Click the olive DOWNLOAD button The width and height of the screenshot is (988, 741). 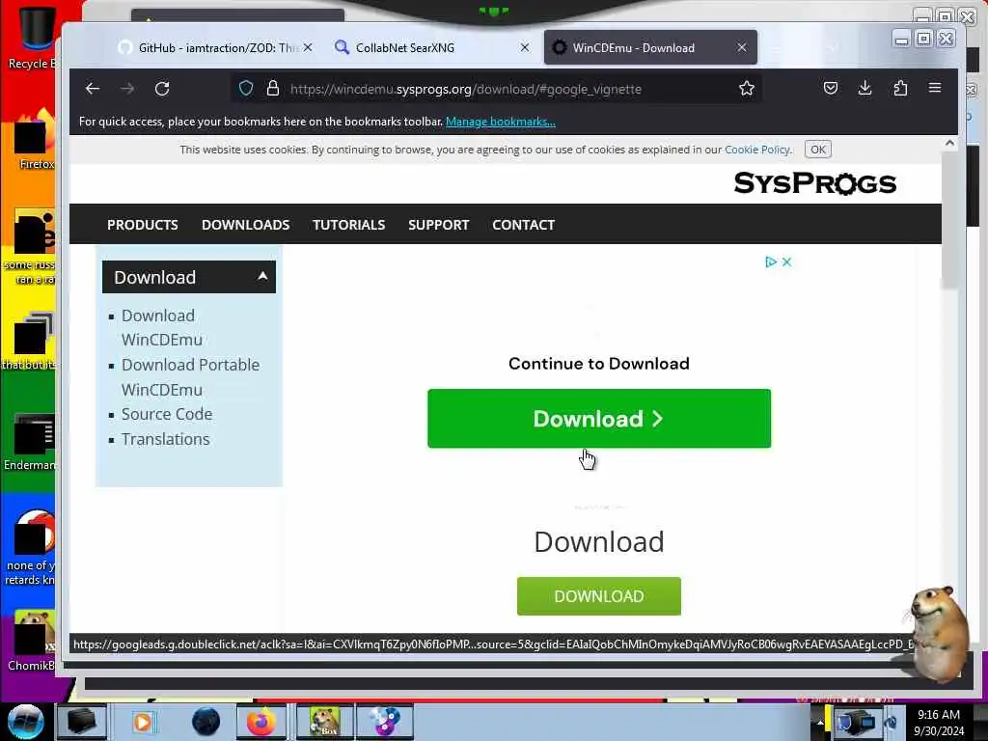coord(598,596)
